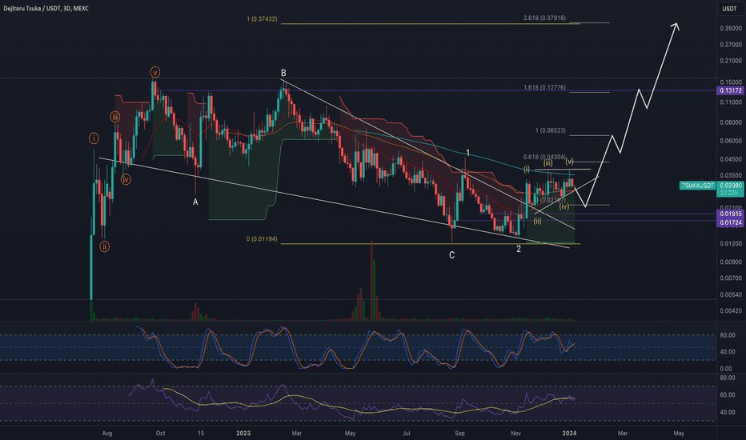This screenshot has height=440, width=746.
Task: Click 0.00700 on the price axis
Action: point(731,278)
